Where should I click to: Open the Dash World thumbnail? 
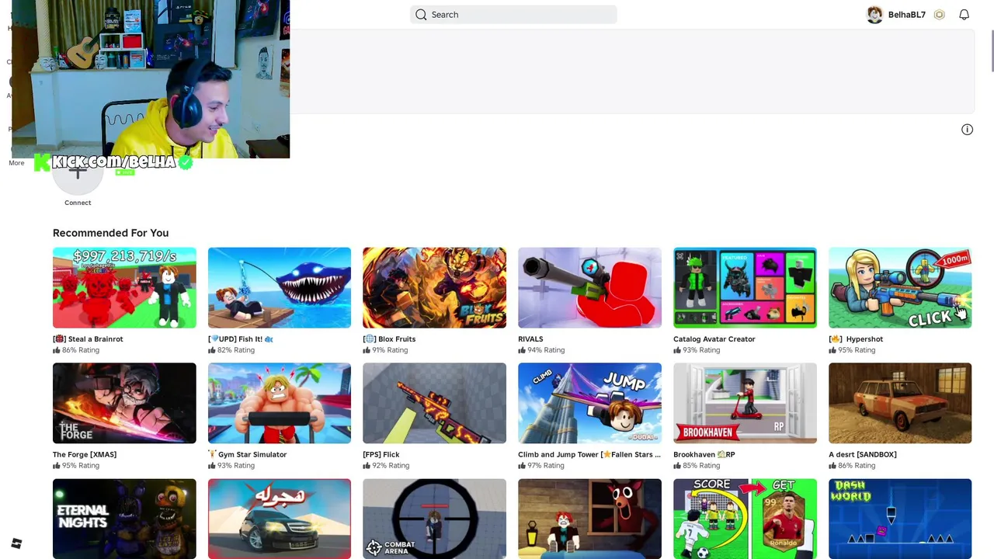coord(900,519)
